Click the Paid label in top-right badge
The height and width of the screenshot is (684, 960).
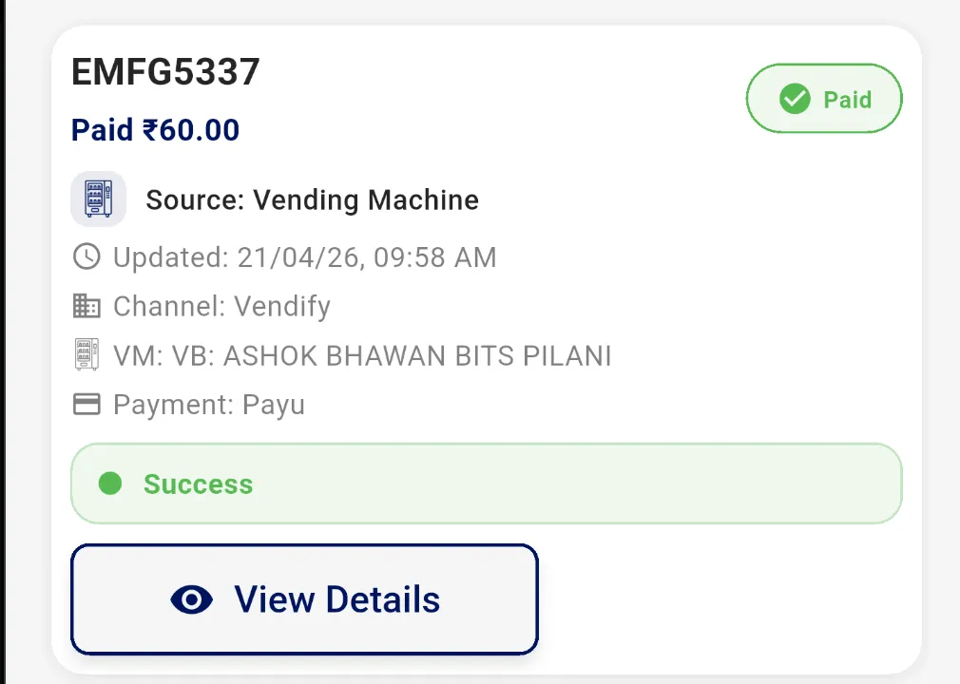847,100
